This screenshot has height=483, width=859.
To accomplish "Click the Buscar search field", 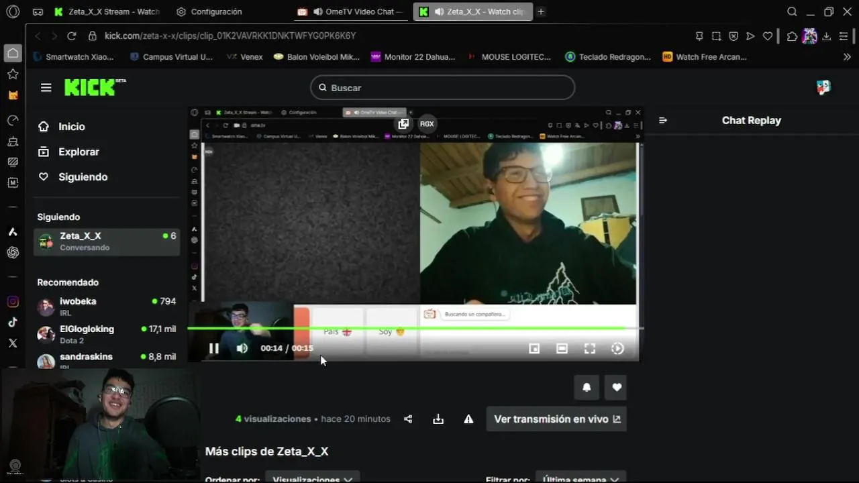I will 442,87.
